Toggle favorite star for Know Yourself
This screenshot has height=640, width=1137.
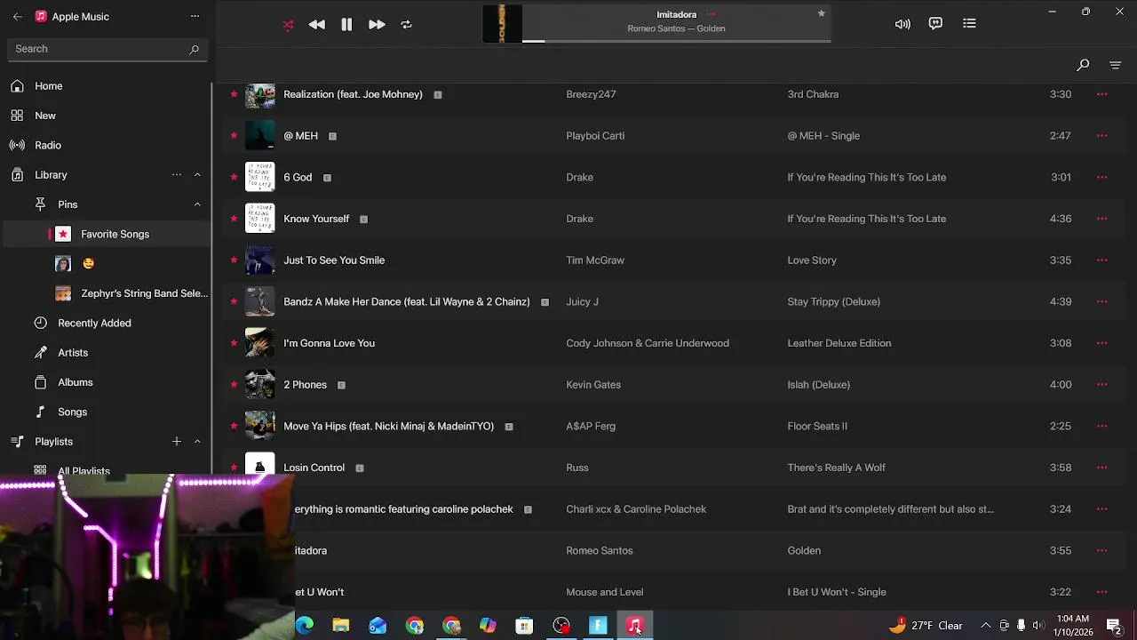point(234,219)
